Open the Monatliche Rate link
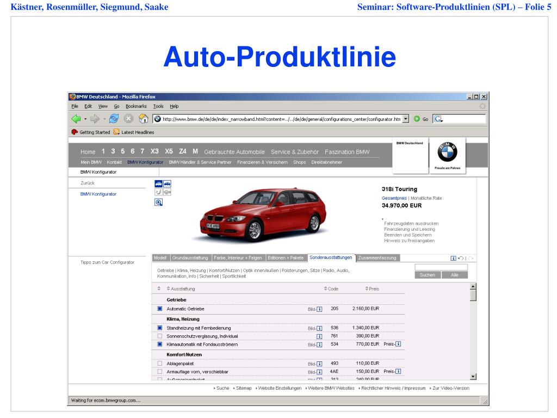 tap(426, 198)
